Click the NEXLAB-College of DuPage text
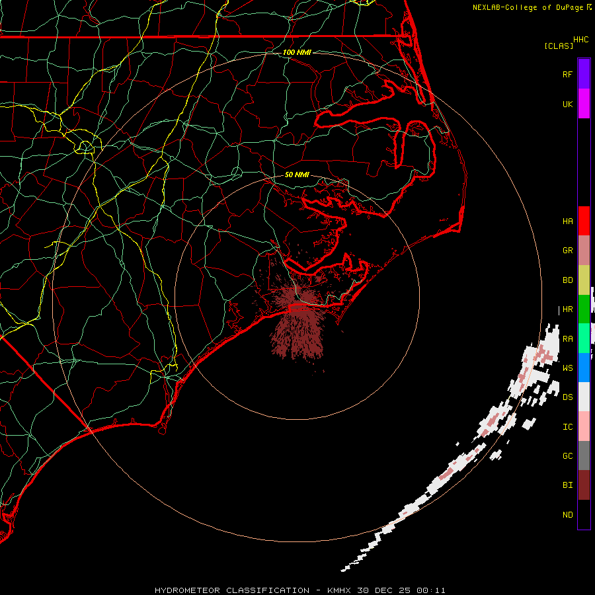This screenshot has width=595, height=595. tap(528, 7)
